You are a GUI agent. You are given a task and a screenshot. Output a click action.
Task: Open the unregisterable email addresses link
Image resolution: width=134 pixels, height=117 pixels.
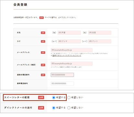click(67, 55)
